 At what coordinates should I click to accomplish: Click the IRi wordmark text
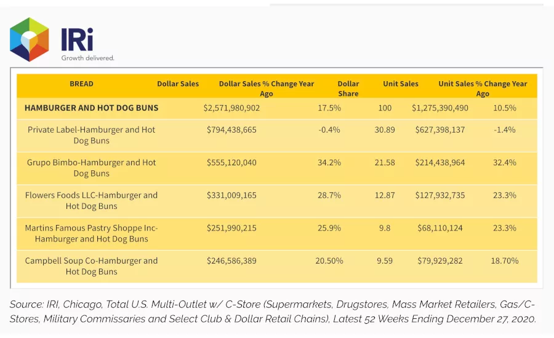coord(77,40)
